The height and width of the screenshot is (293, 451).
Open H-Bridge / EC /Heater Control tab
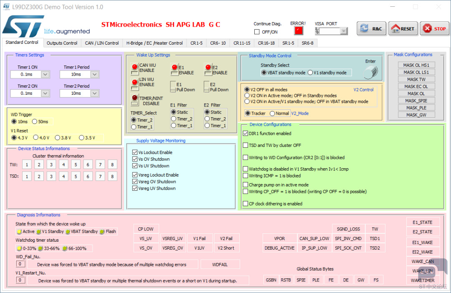(x=155, y=43)
